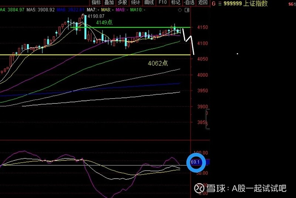The width and height of the screenshot is (296, 198).
Task: Activate the 画线 drawing tool
Action: [x=149, y=3]
